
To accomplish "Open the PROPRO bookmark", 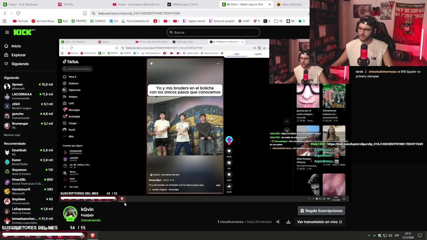I will (78, 21).
